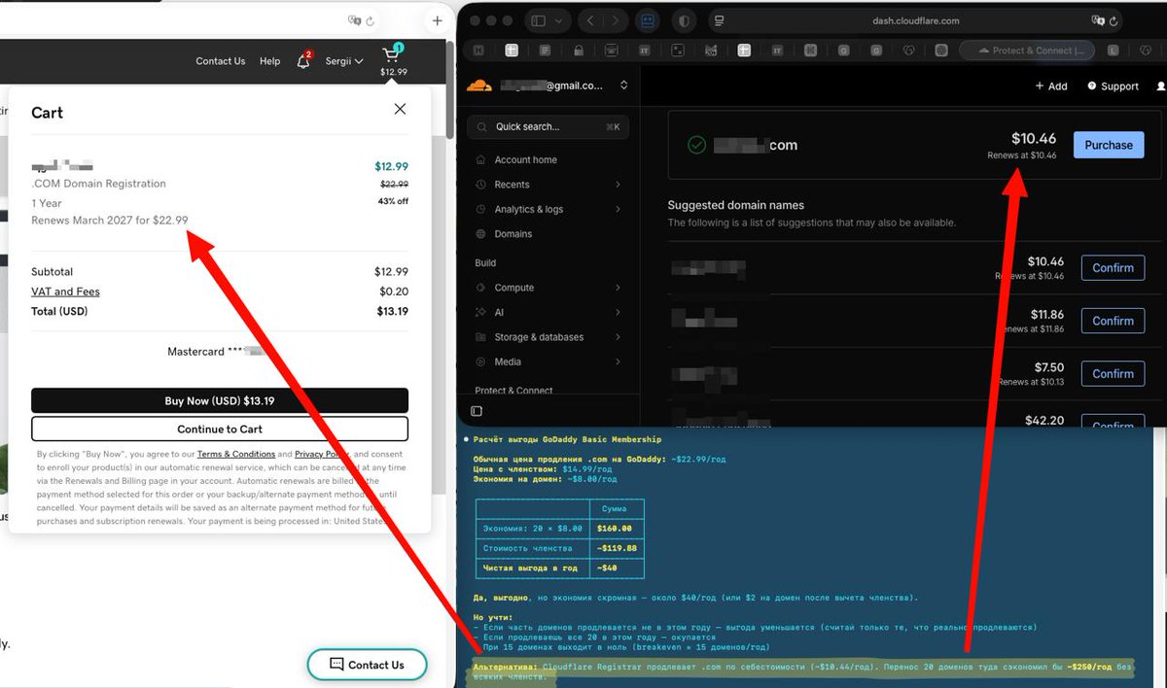Expand the Media section

point(546,361)
